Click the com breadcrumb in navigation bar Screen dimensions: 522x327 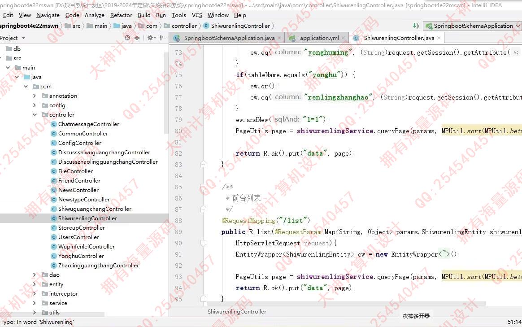point(148,26)
